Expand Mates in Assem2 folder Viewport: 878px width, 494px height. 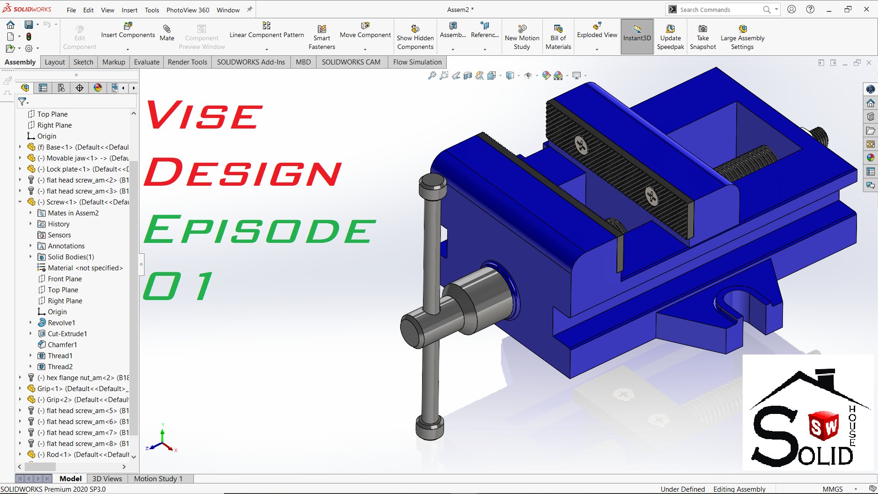31,213
